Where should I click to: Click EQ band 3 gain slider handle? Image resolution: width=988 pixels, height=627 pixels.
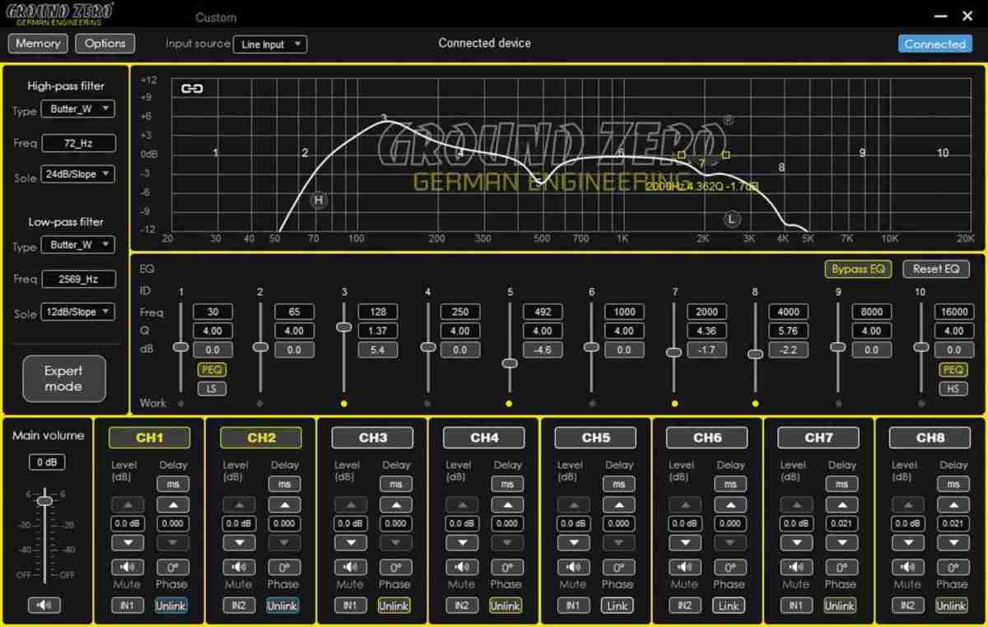pos(344,327)
